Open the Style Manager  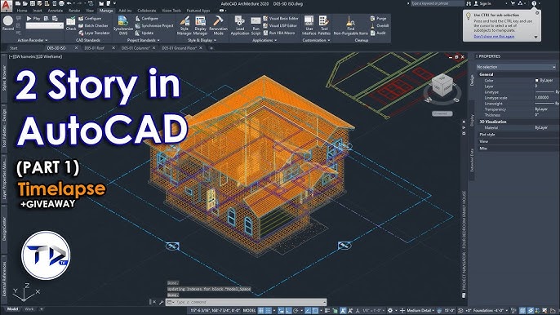[x=184, y=25]
